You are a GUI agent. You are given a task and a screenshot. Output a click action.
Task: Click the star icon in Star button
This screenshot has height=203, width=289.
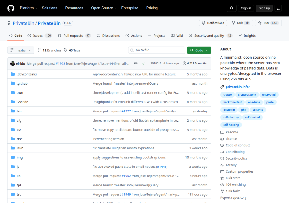pyautogui.click(x=260, y=23)
